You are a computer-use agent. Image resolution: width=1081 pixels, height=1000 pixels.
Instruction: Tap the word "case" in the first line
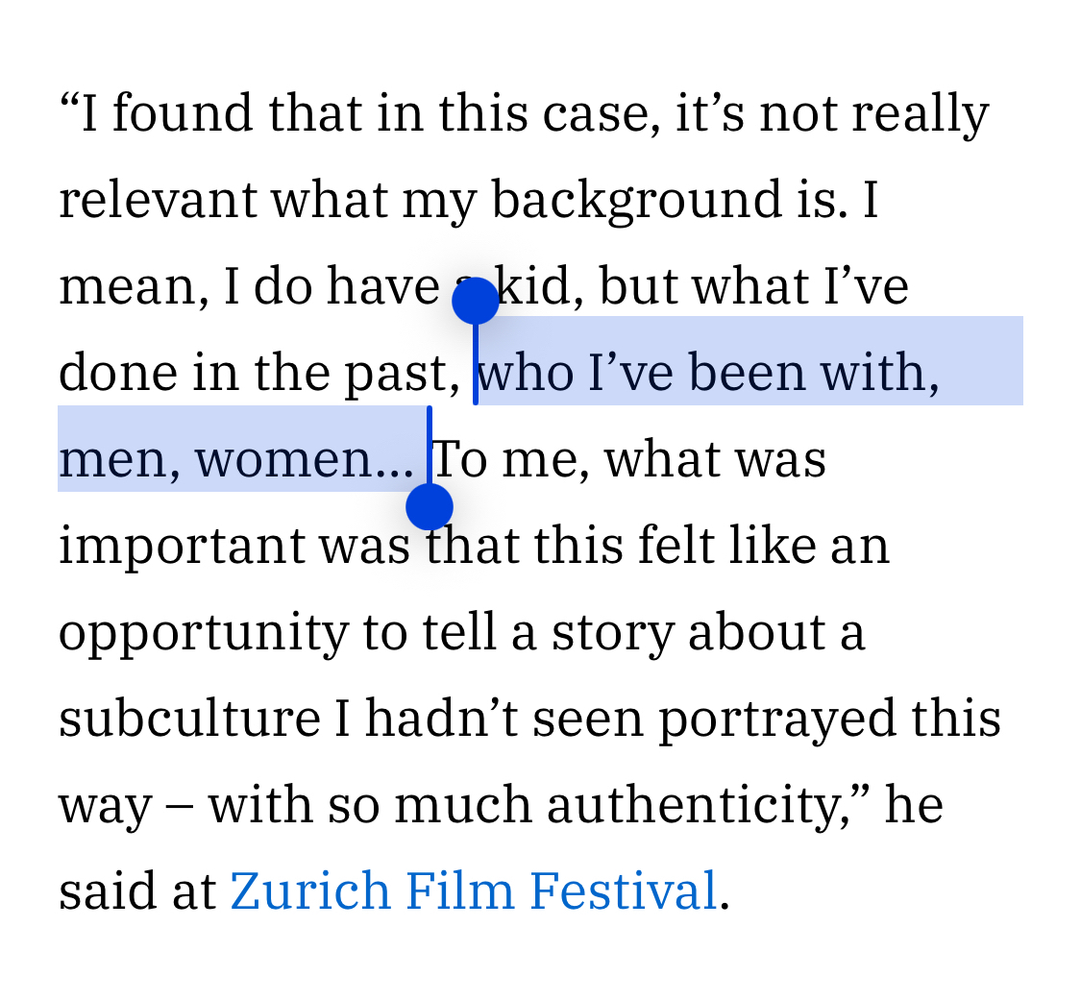600,114
